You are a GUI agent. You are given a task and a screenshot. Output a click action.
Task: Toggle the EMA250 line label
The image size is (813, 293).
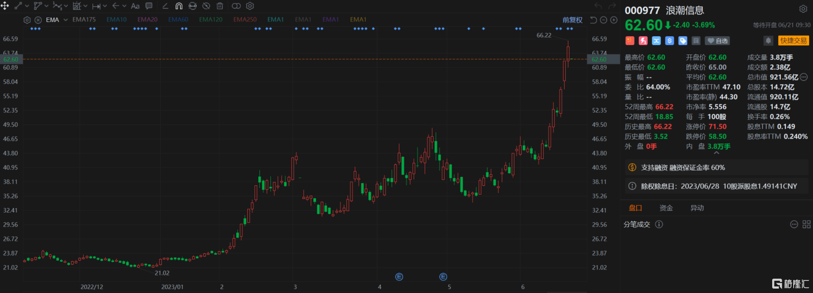pyautogui.click(x=245, y=20)
